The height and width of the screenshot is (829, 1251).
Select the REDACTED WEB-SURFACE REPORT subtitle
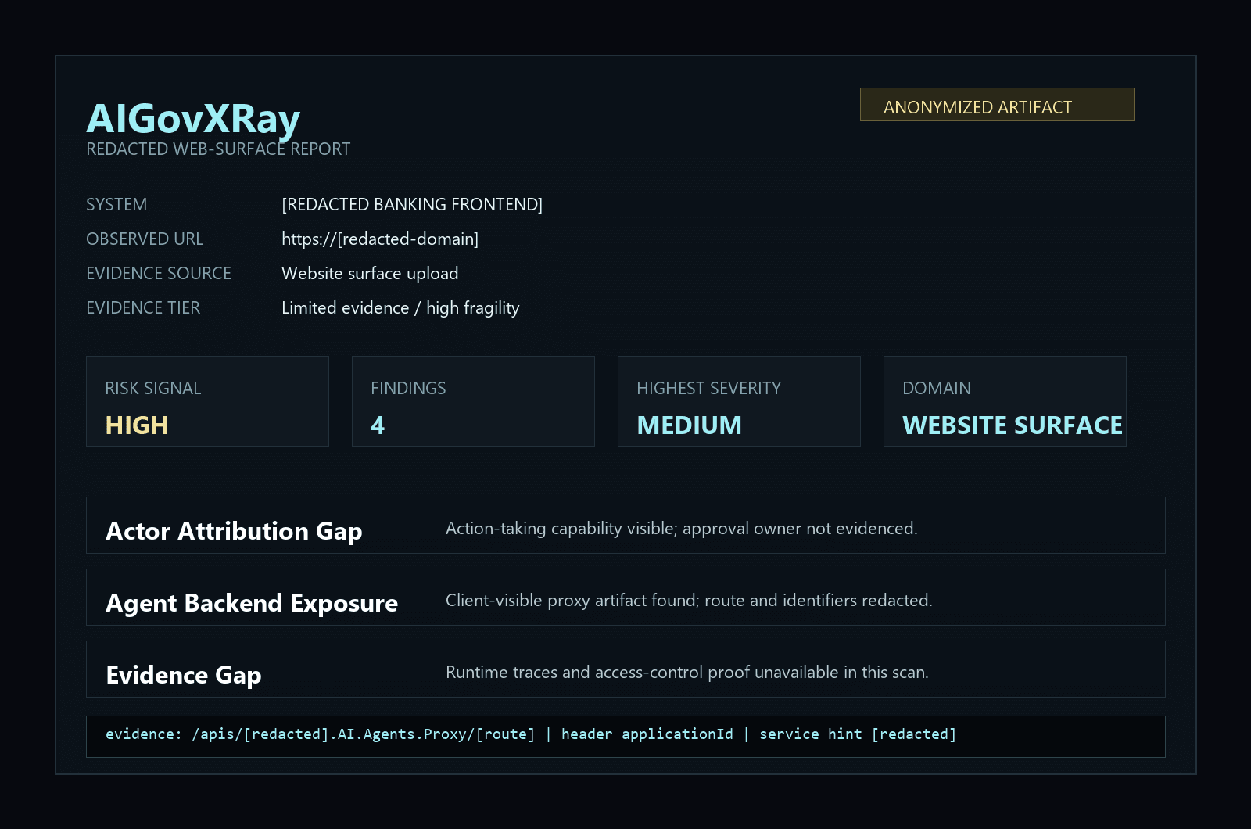point(218,149)
